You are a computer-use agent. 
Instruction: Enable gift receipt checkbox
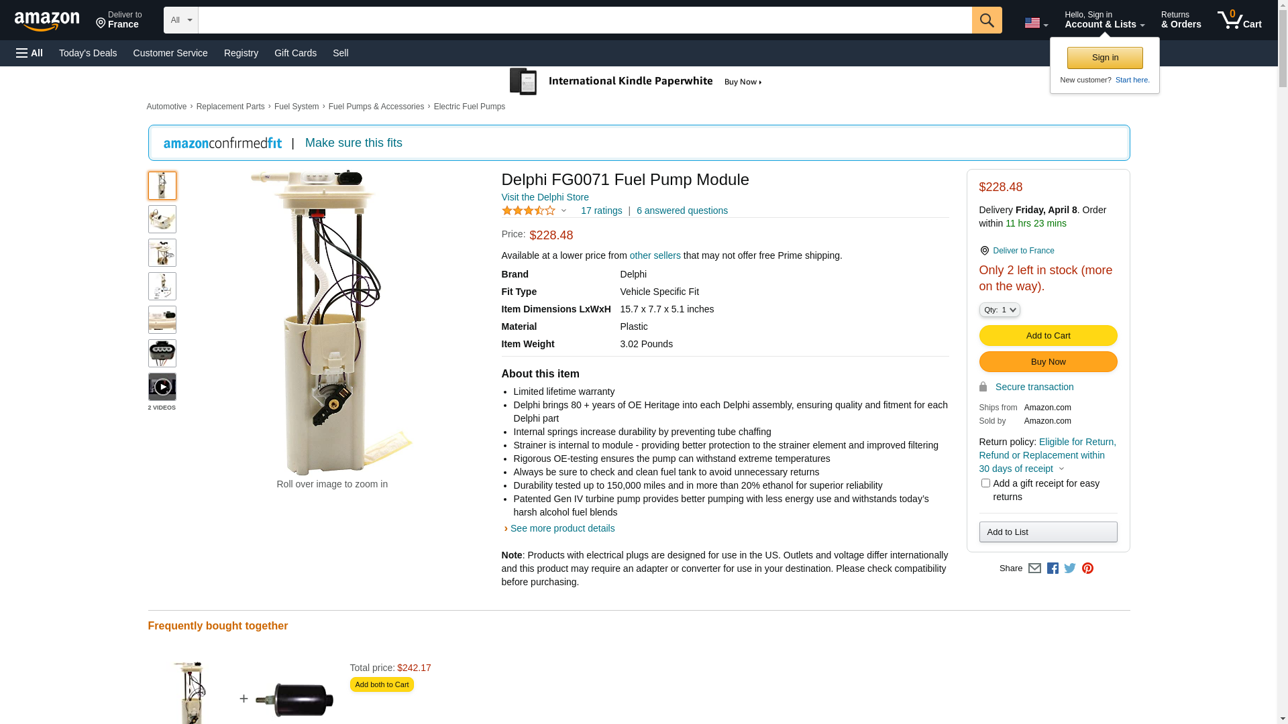point(985,483)
